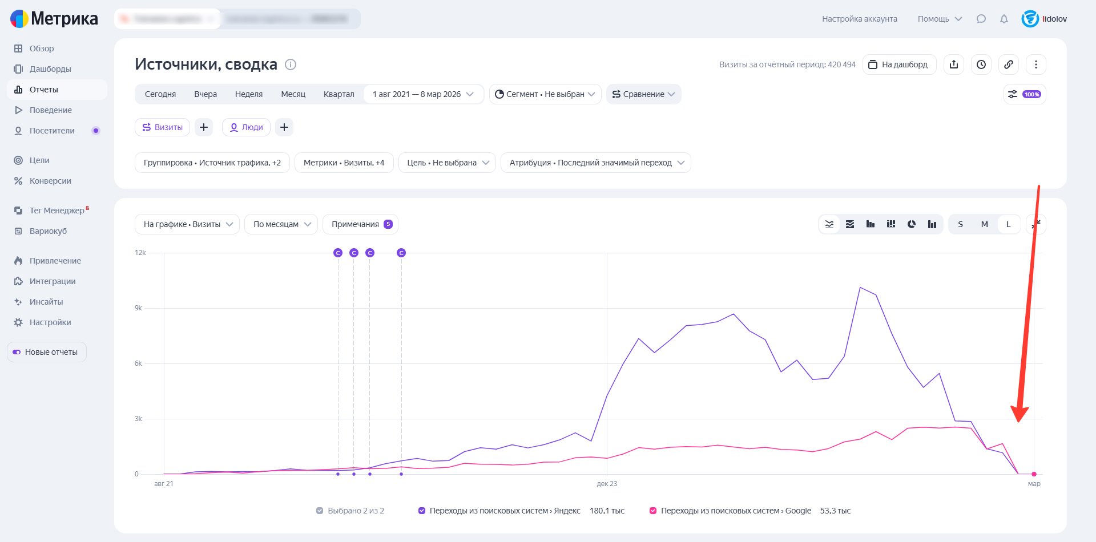The width and height of the screenshot is (1096, 542).
Task: Select the Неделя period tab
Action: pyautogui.click(x=249, y=94)
